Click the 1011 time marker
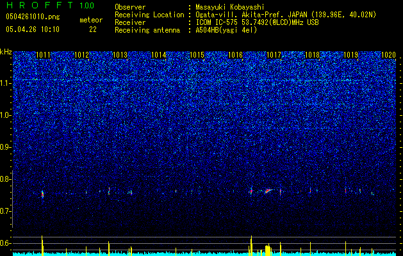Viewport: 403px width, 256px height. point(43,55)
